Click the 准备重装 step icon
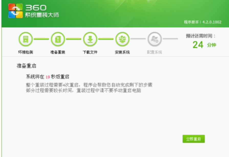The width and height of the screenshot is (229, 157). pyautogui.click(x=58, y=39)
